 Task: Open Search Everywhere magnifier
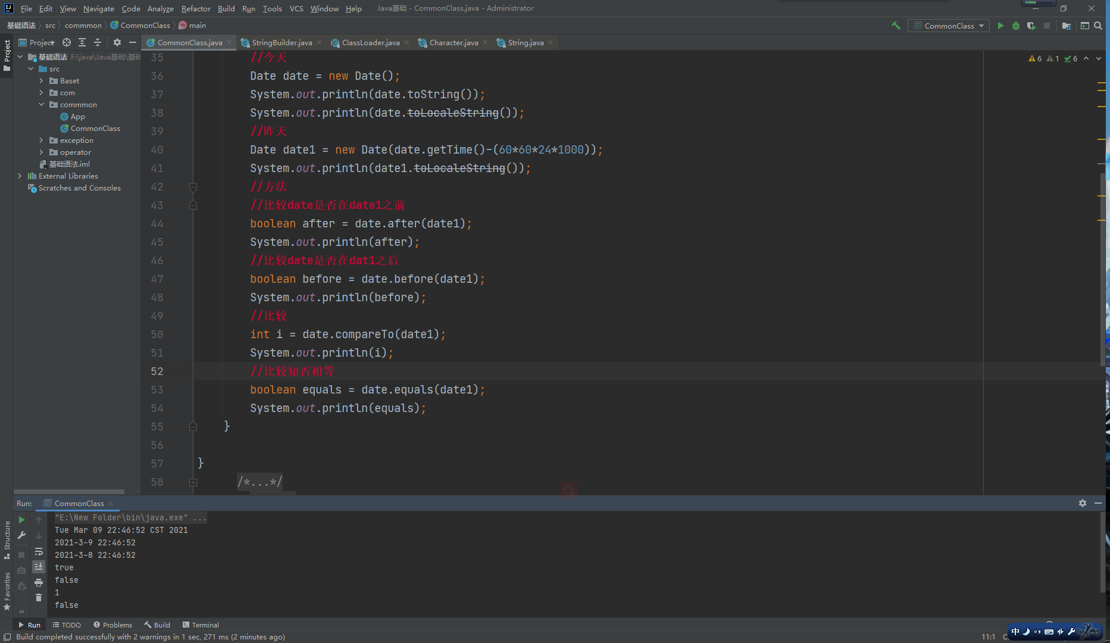[x=1098, y=26]
